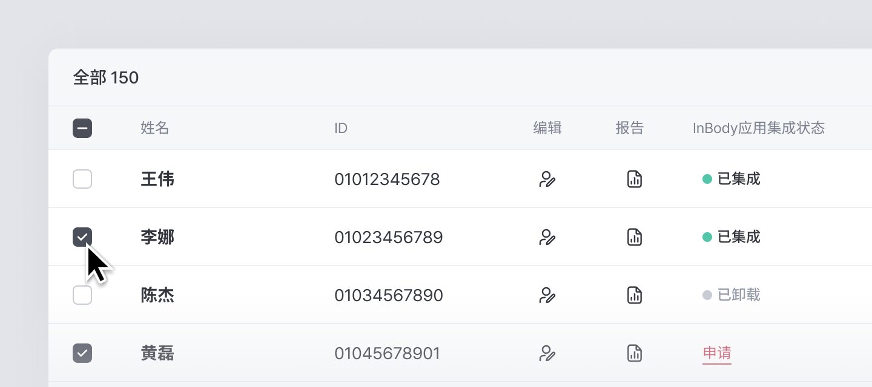View report icon for 李娜
872x387 pixels.
click(634, 237)
